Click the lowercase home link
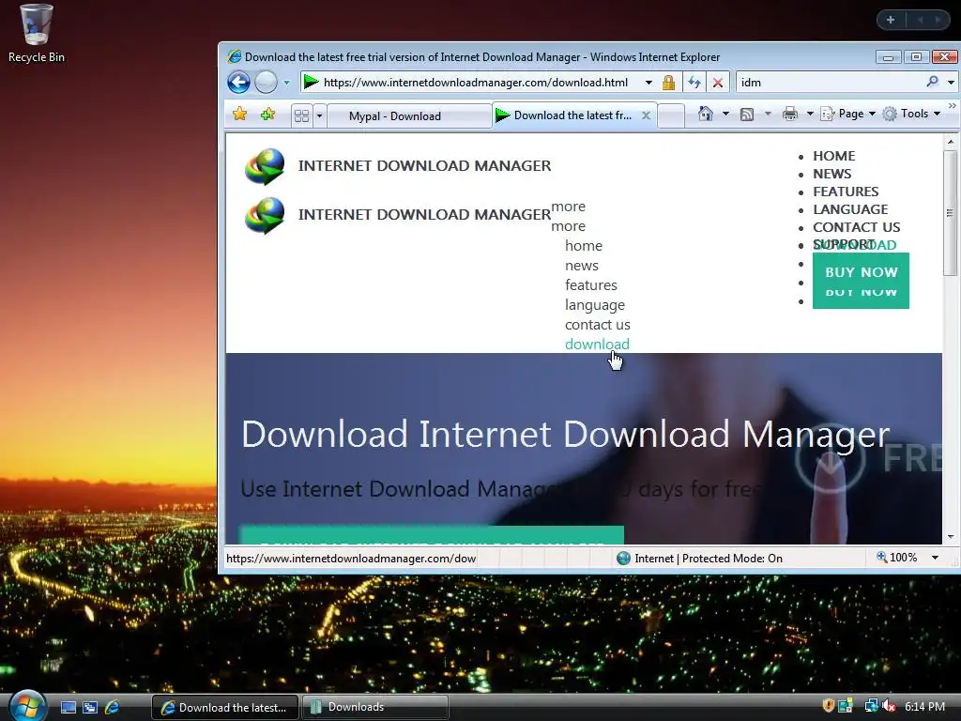This screenshot has width=961, height=721. click(x=584, y=246)
